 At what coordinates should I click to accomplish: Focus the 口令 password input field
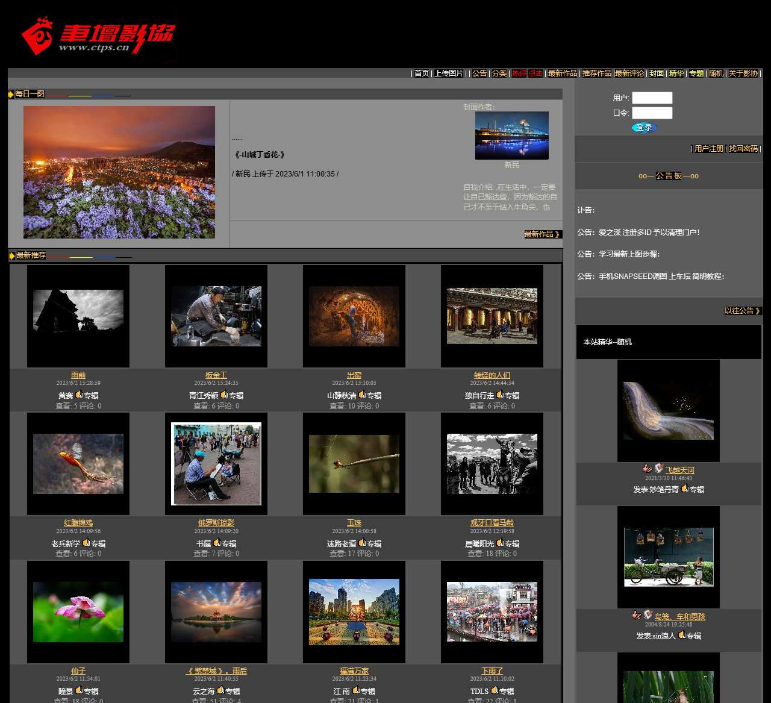pyautogui.click(x=652, y=113)
